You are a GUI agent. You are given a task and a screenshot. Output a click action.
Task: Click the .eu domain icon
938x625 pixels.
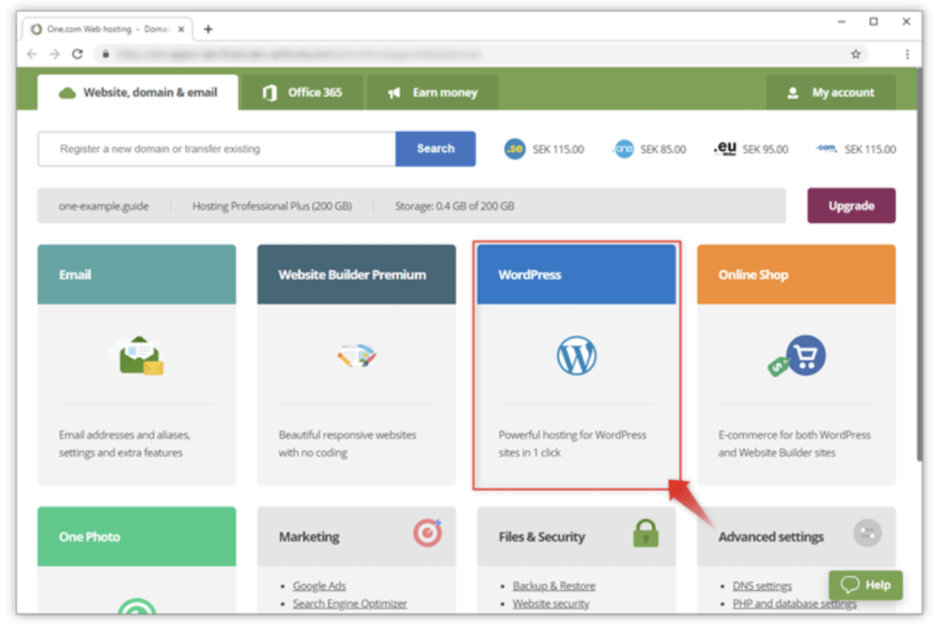[x=725, y=148]
